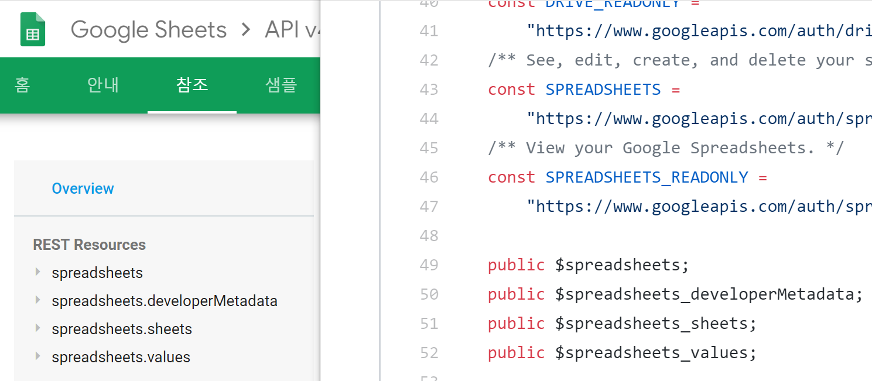Click line number 45 in code
The height and width of the screenshot is (381, 872).
coord(429,148)
